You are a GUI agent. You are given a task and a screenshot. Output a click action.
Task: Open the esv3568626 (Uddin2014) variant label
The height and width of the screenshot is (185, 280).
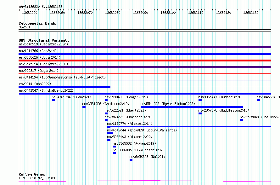[40, 57]
